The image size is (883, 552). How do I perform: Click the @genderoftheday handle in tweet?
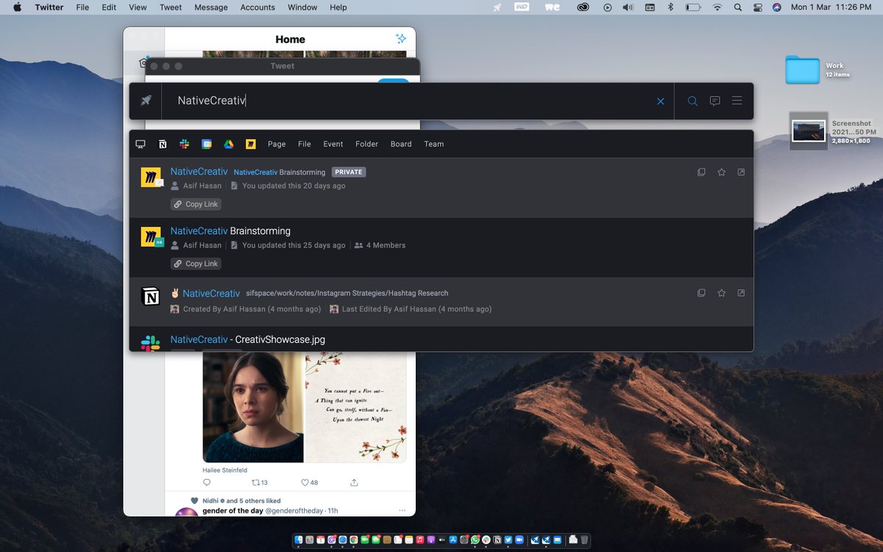(x=294, y=510)
